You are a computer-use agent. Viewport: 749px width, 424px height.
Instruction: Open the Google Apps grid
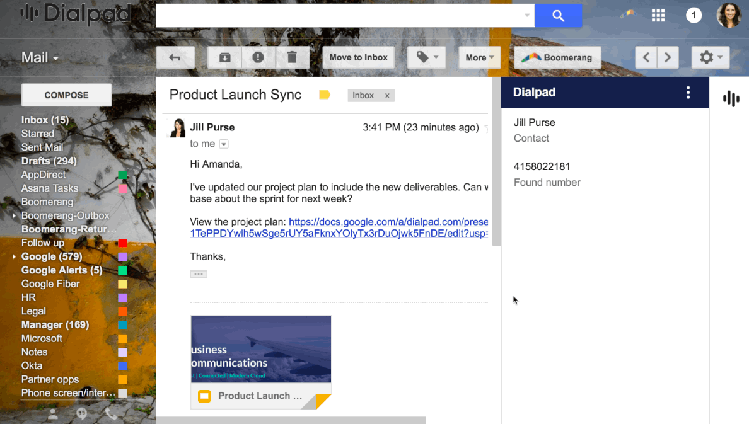658,15
